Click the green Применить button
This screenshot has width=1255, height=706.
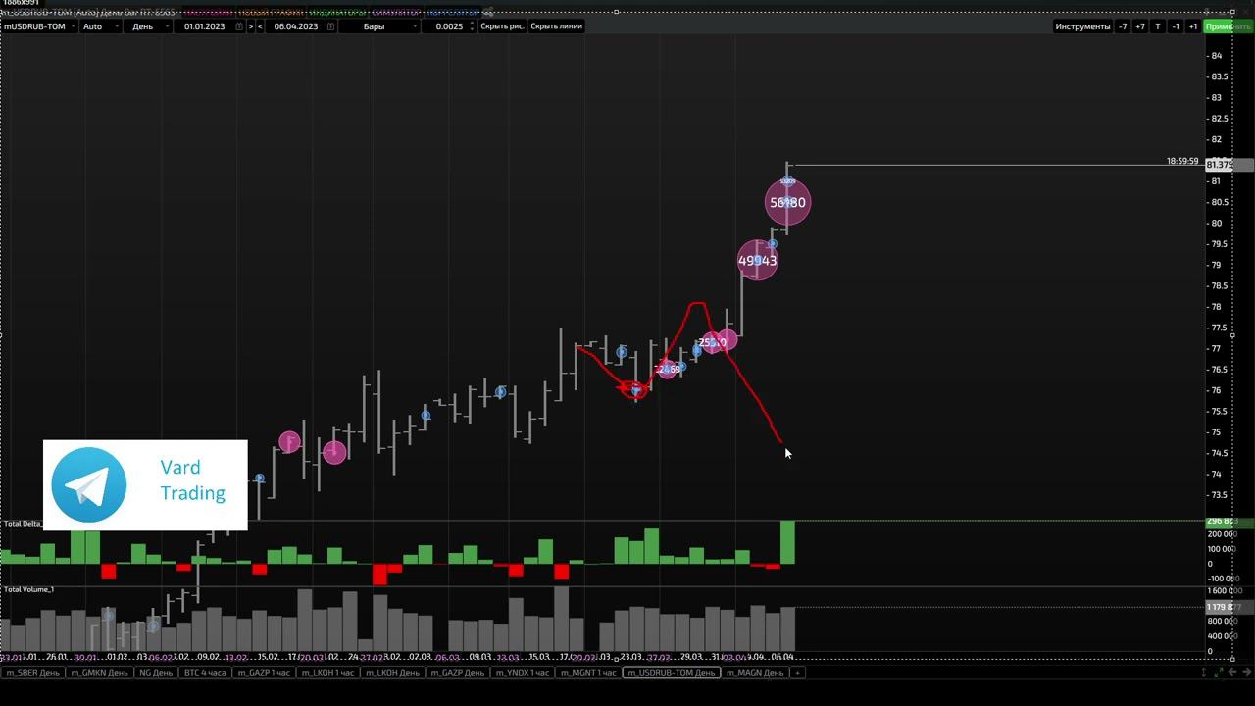coord(1229,26)
